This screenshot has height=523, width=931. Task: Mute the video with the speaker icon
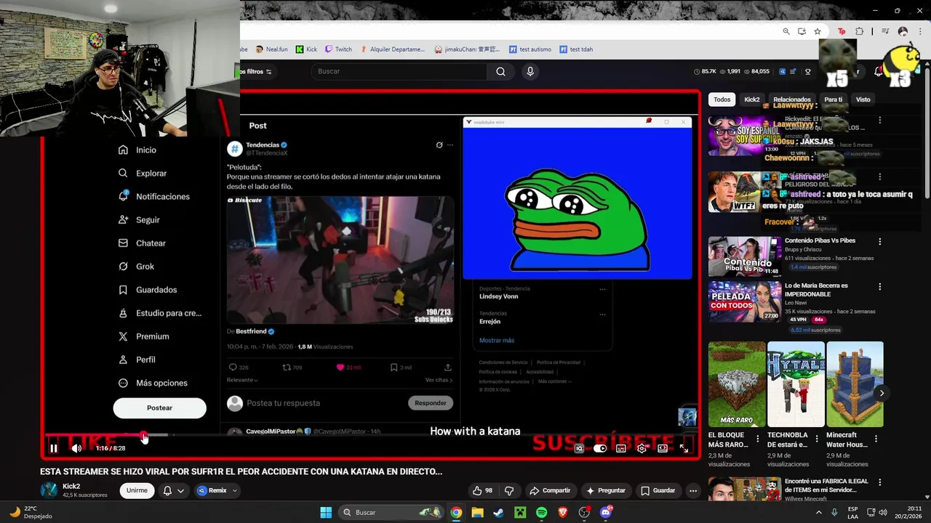[76, 448]
